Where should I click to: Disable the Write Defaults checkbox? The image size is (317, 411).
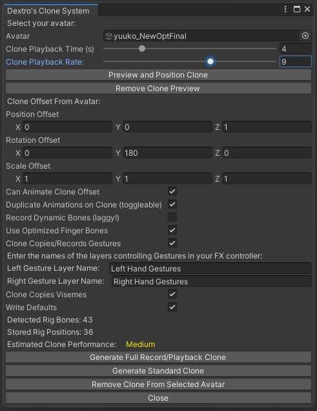(x=172, y=307)
